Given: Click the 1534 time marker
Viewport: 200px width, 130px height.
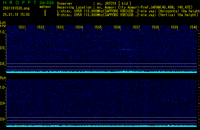Looking at the screenshot, I should pos(79,27).
